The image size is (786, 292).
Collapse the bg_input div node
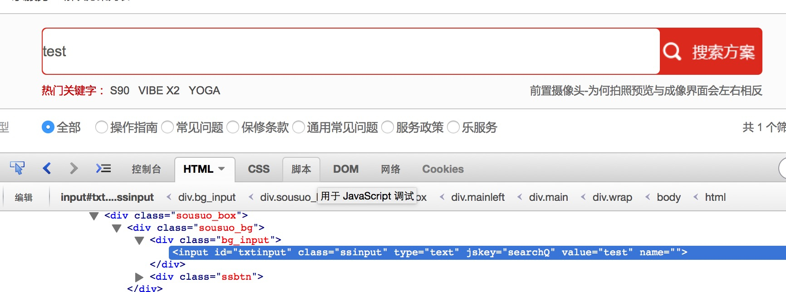139,241
